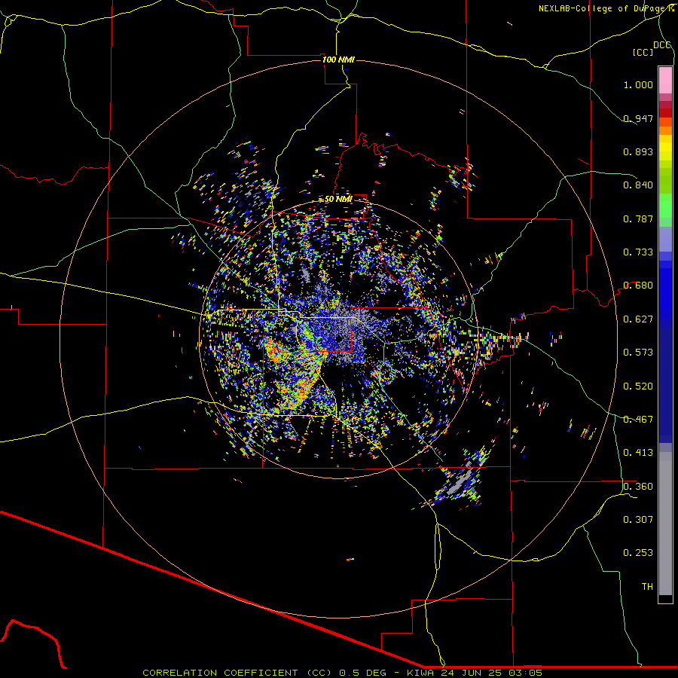Image resolution: width=678 pixels, height=678 pixels.
Task: Pick the yellow segment of the color bar
Action: coord(665,148)
